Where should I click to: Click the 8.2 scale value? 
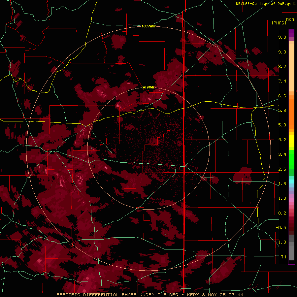[282, 66]
